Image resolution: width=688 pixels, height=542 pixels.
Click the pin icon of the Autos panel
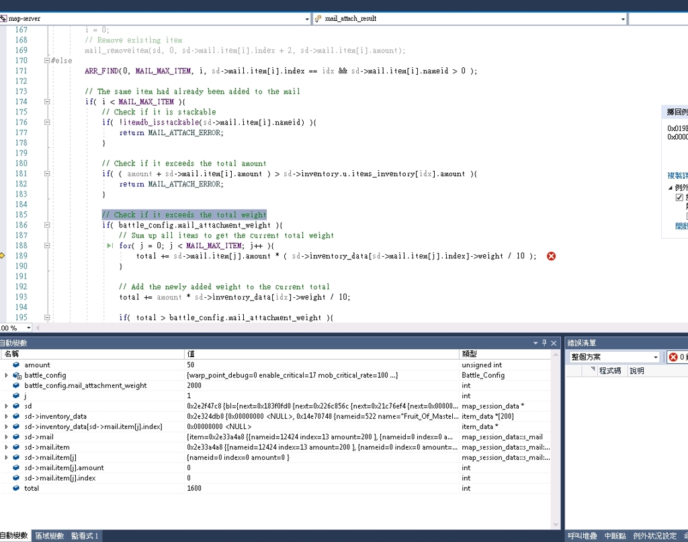pos(544,343)
